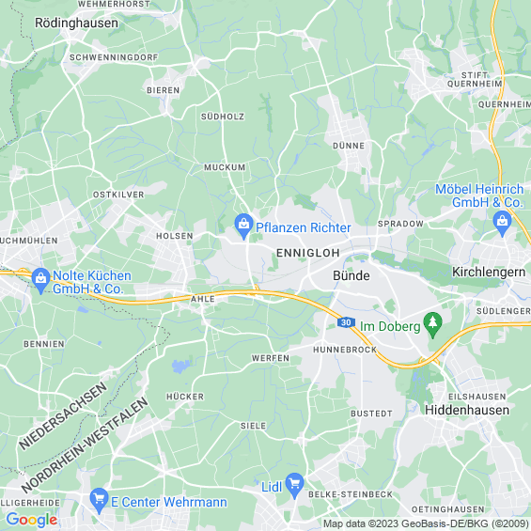531x531 pixels.
Task: Select the Möbel Heinrich GmbH & Co. label
Action: point(479,195)
